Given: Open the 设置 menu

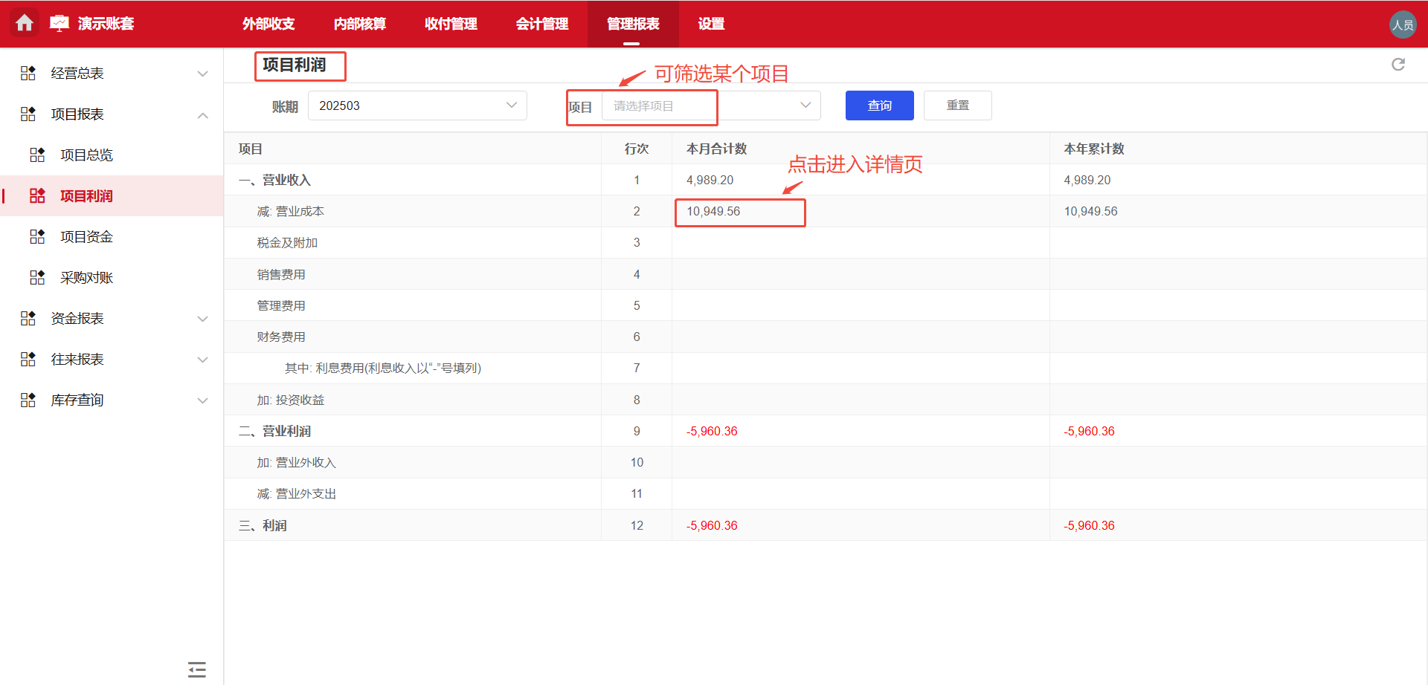Looking at the screenshot, I should 710,23.
